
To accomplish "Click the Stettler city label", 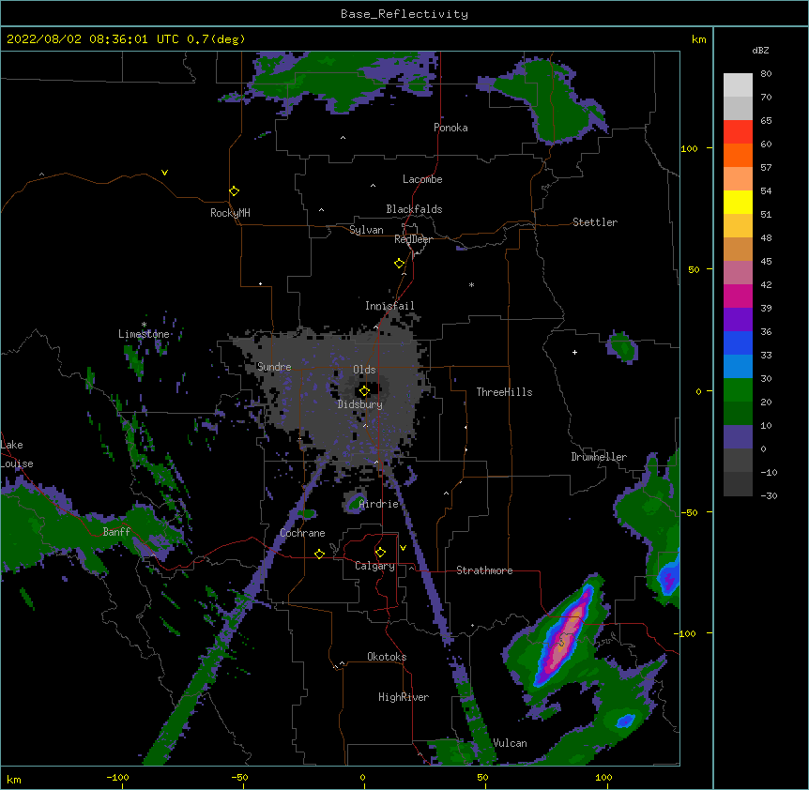I will [595, 222].
